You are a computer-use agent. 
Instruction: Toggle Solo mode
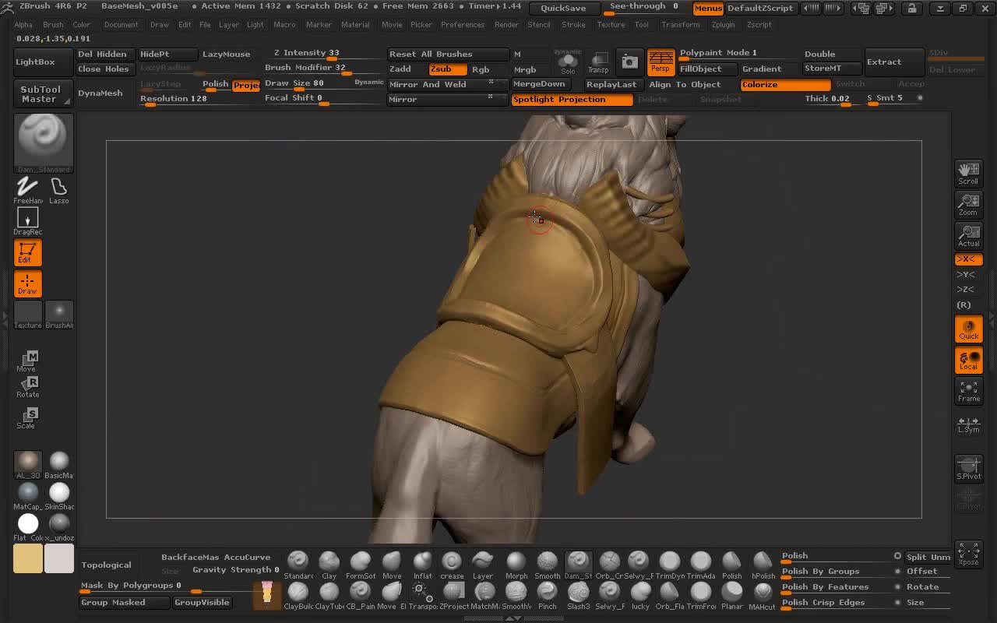tap(568, 62)
